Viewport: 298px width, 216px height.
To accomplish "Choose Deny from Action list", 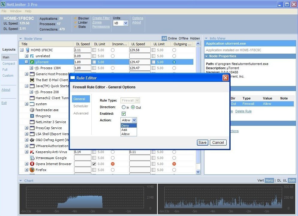I will pyautogui.click(x=129, y=126).
